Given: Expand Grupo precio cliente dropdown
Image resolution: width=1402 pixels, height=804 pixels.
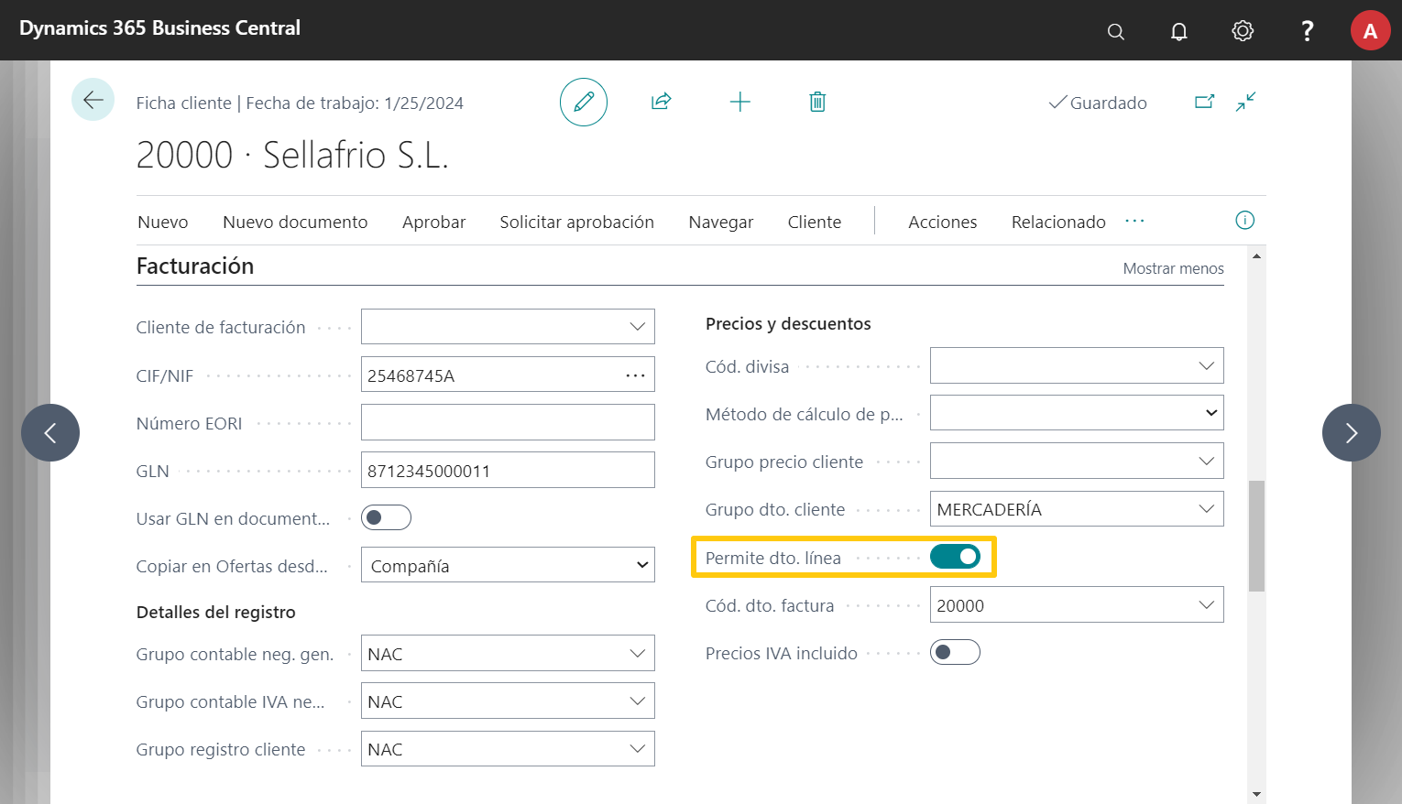Looking at the screenshot, I should point(1206,462).
